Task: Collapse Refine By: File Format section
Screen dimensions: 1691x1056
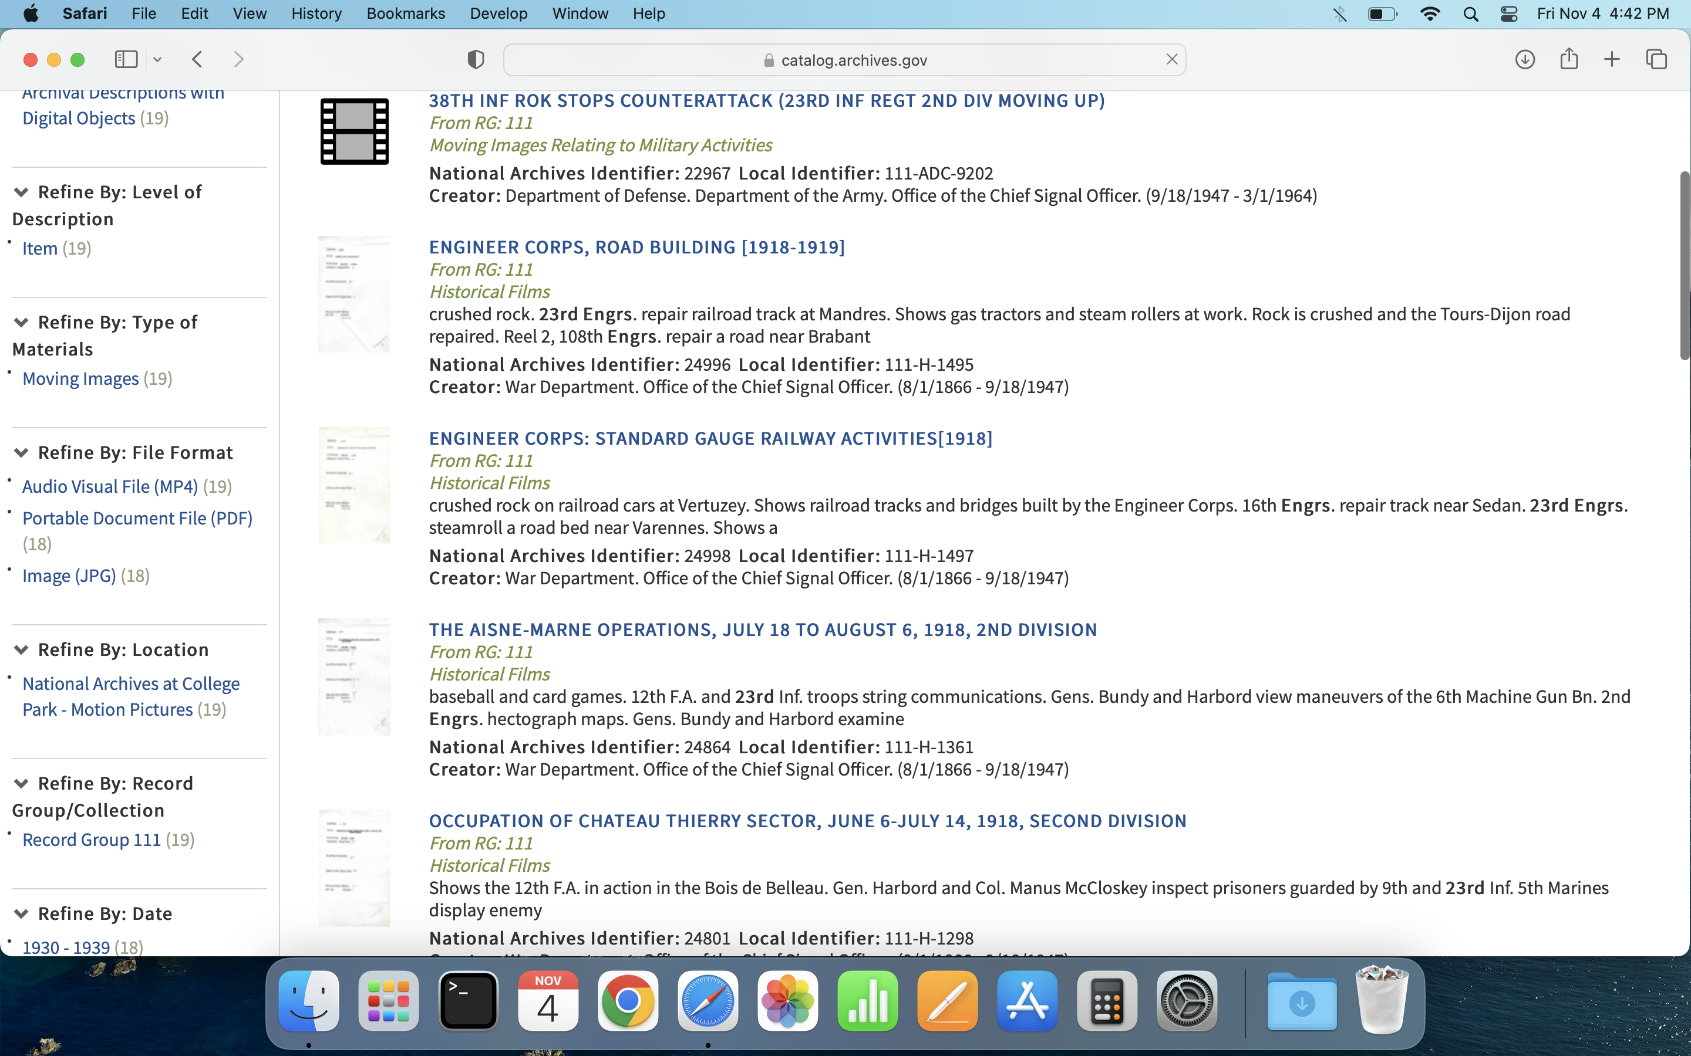Action: [21, 452]
